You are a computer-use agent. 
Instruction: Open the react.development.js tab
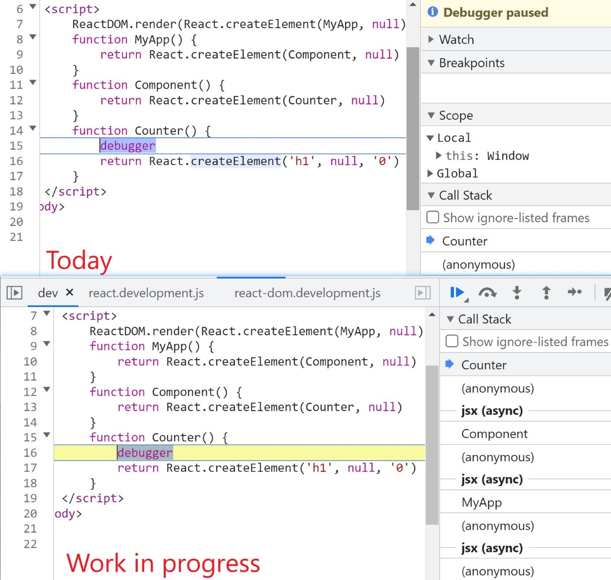146,292
